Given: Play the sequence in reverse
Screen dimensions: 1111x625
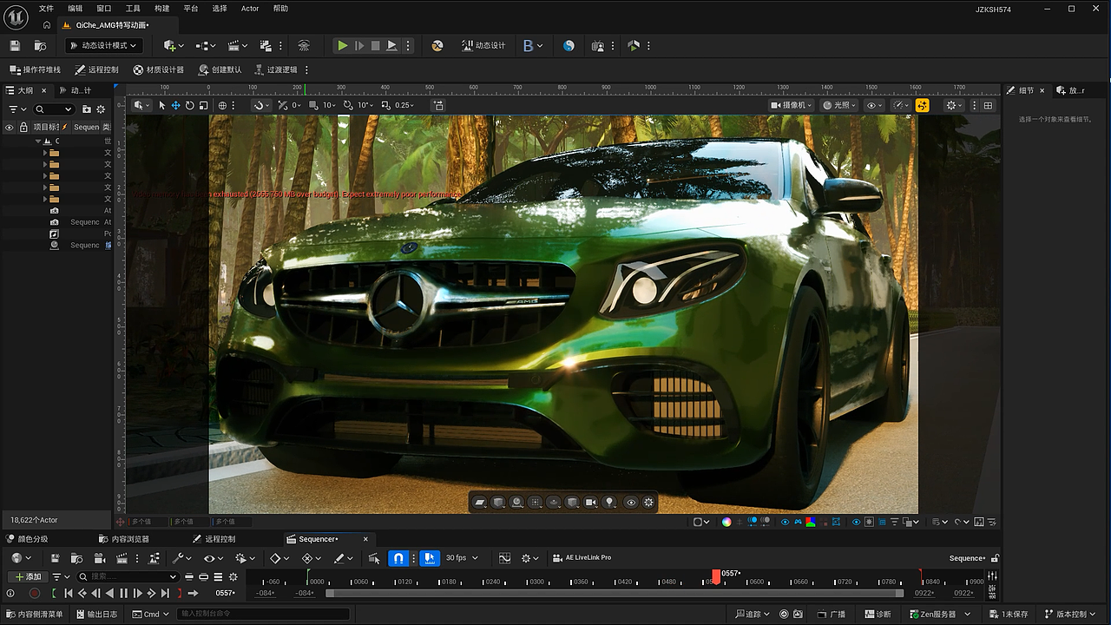Looking at the screenshot, I should [109, 594].
